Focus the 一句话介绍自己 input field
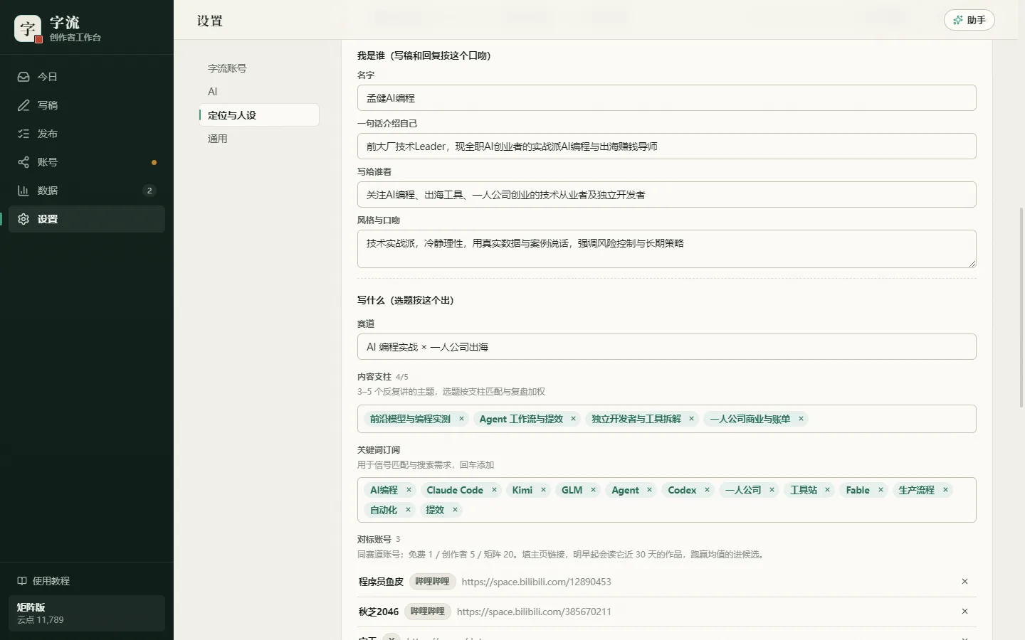1025x640 pixels. (x=666, y=146)
